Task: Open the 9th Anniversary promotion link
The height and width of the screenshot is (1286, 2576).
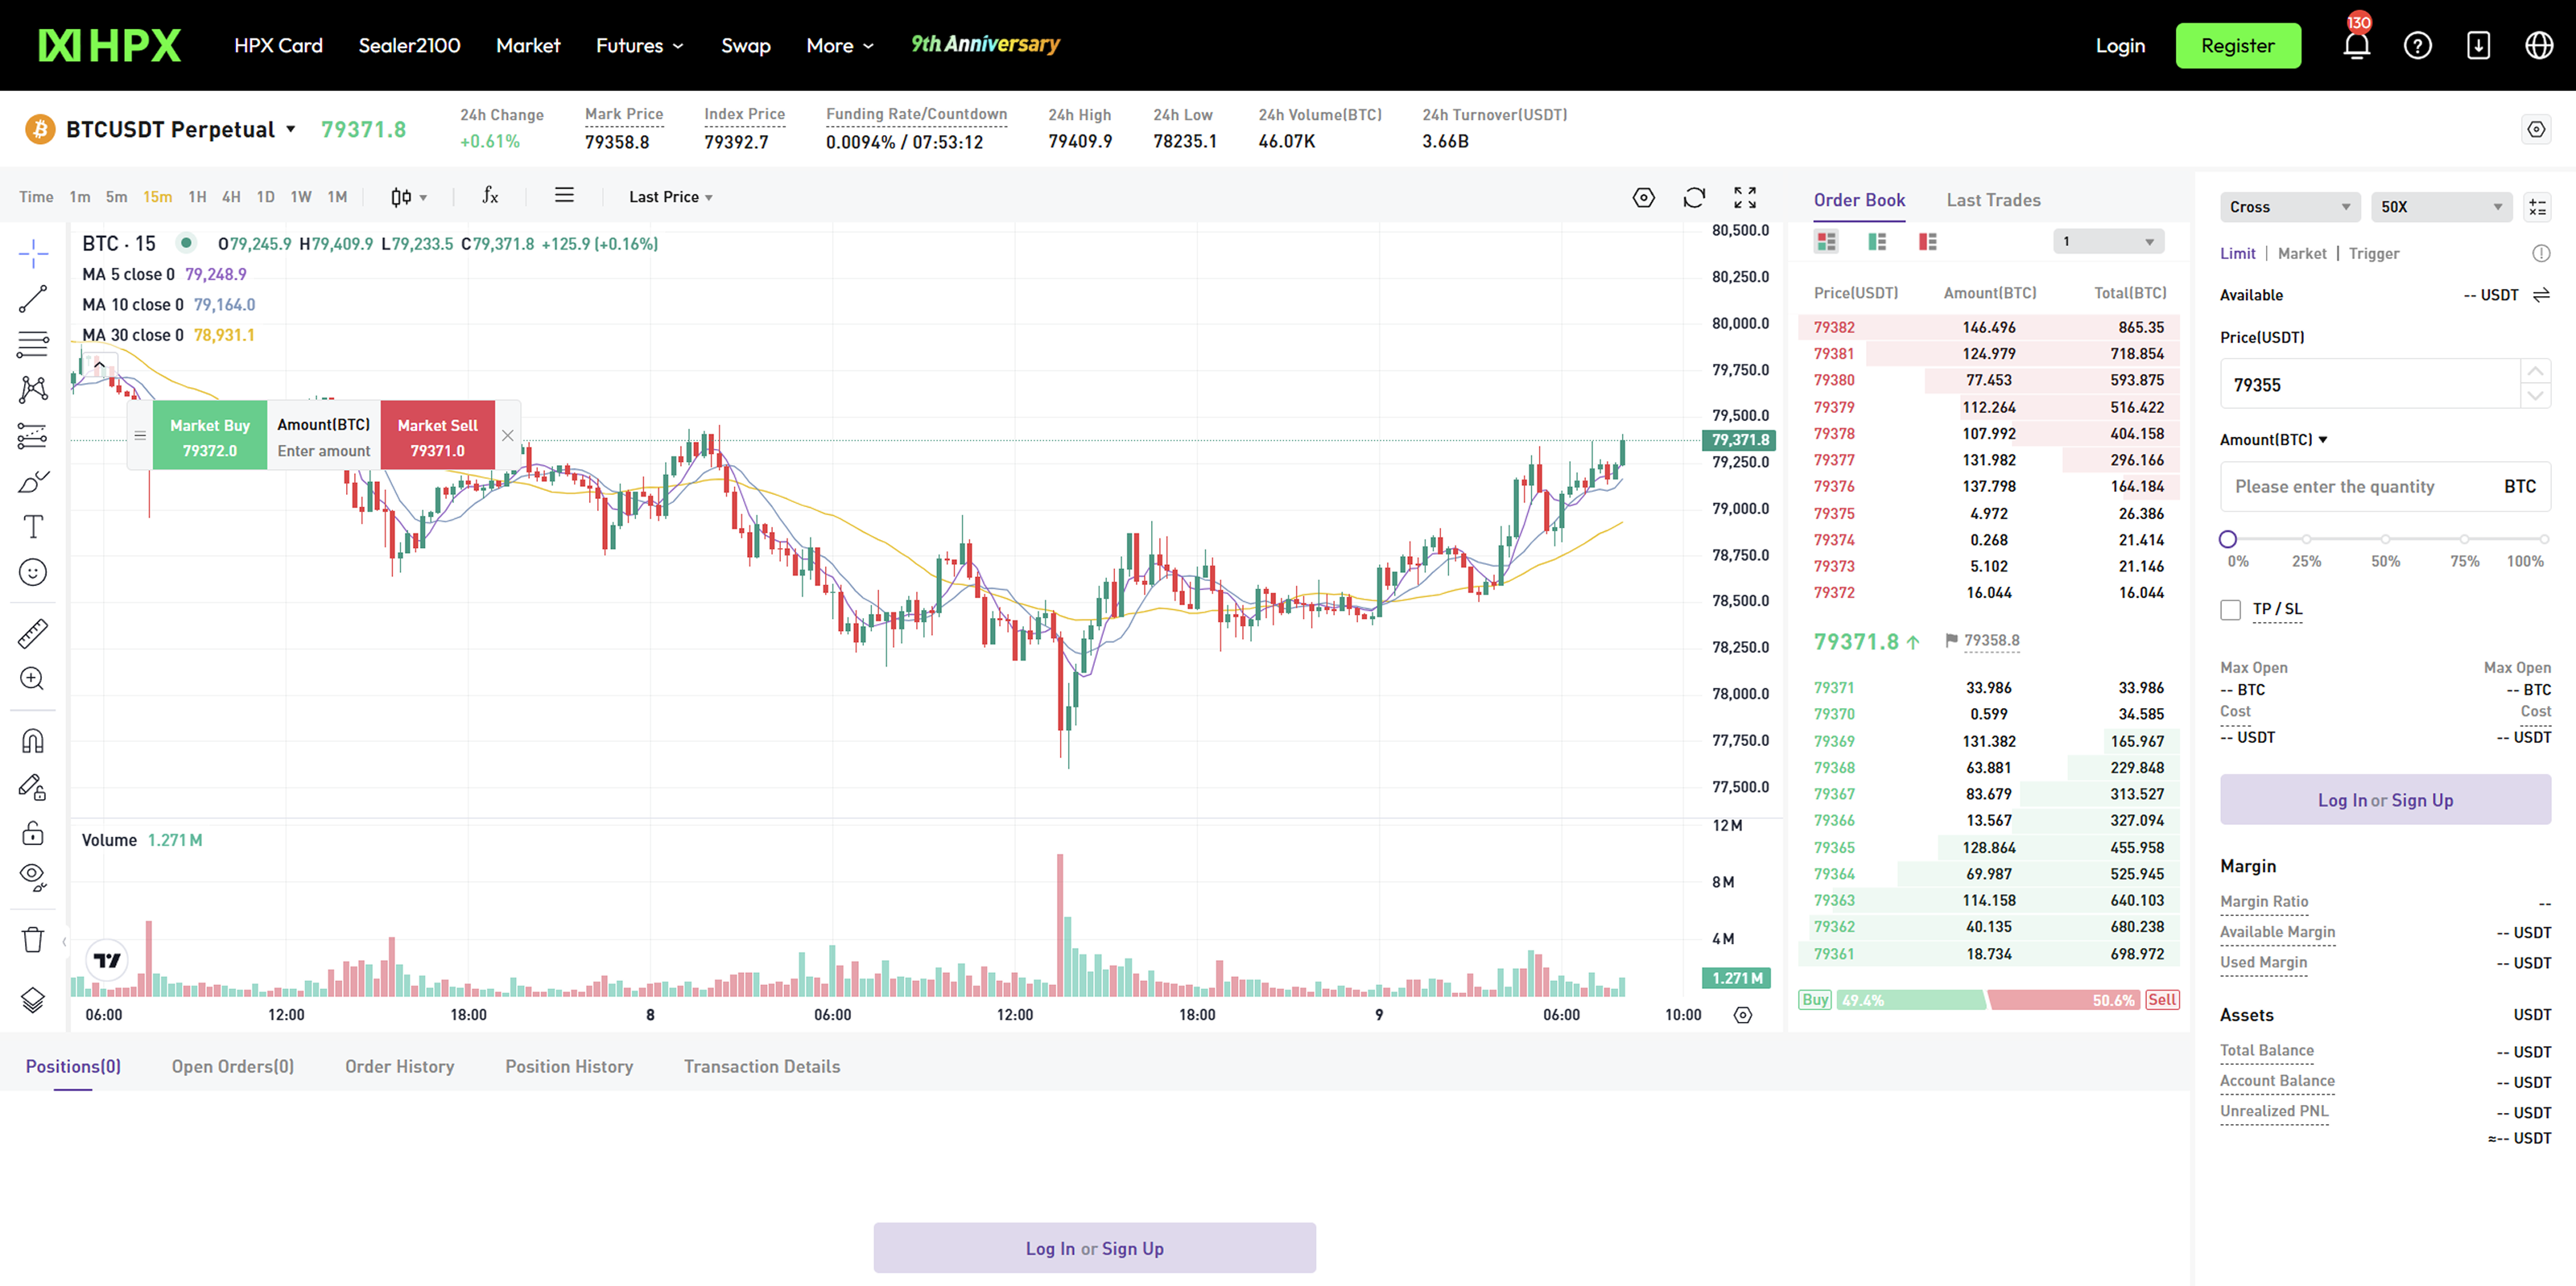Action: click(985, 45)
